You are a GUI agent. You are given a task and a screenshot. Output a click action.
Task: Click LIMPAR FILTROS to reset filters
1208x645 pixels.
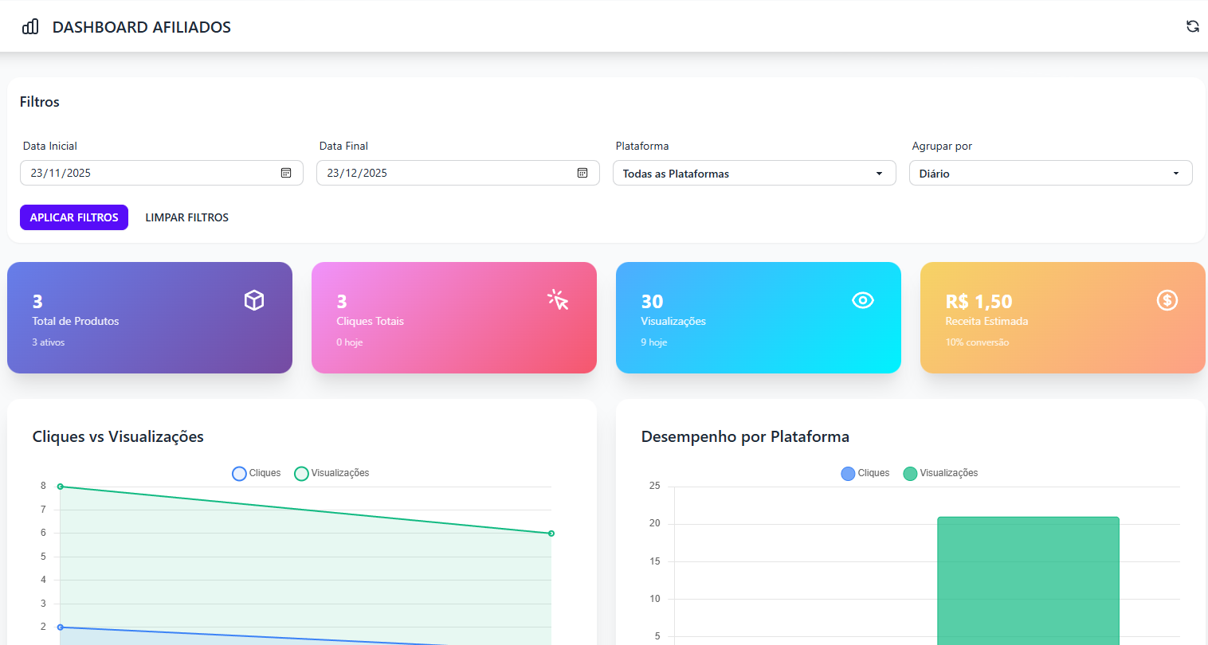(186, 217)
